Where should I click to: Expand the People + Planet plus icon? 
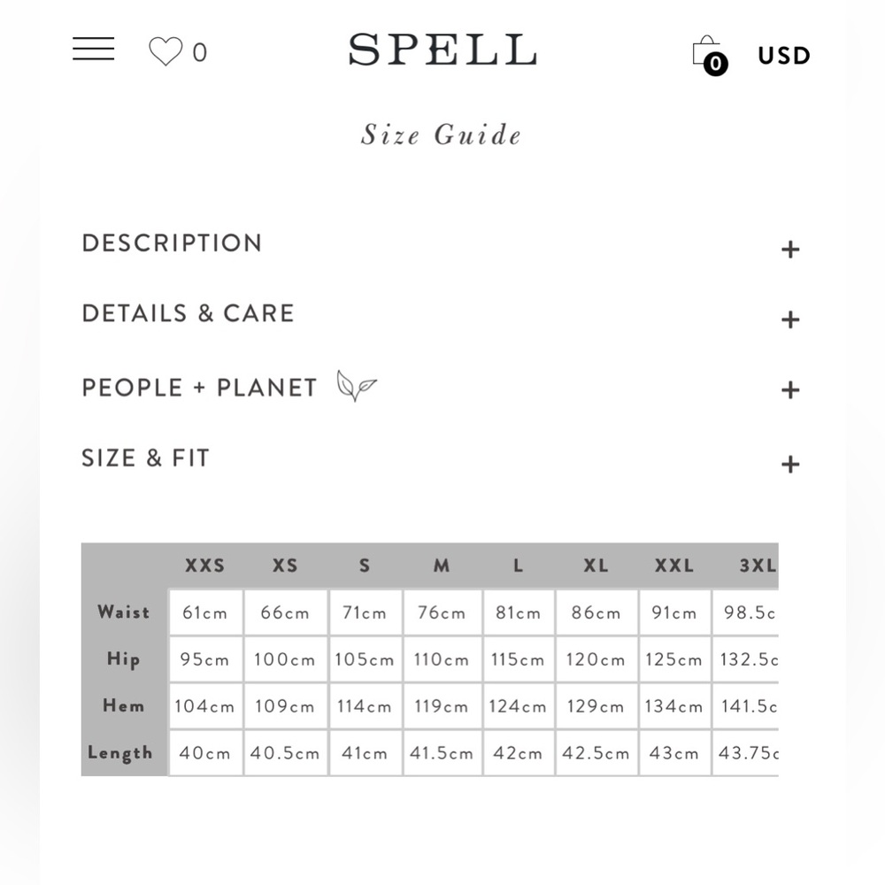point(790,390)
